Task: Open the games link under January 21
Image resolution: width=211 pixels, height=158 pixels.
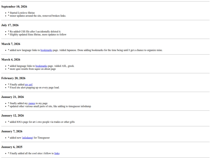Action: tap(32, 103)
